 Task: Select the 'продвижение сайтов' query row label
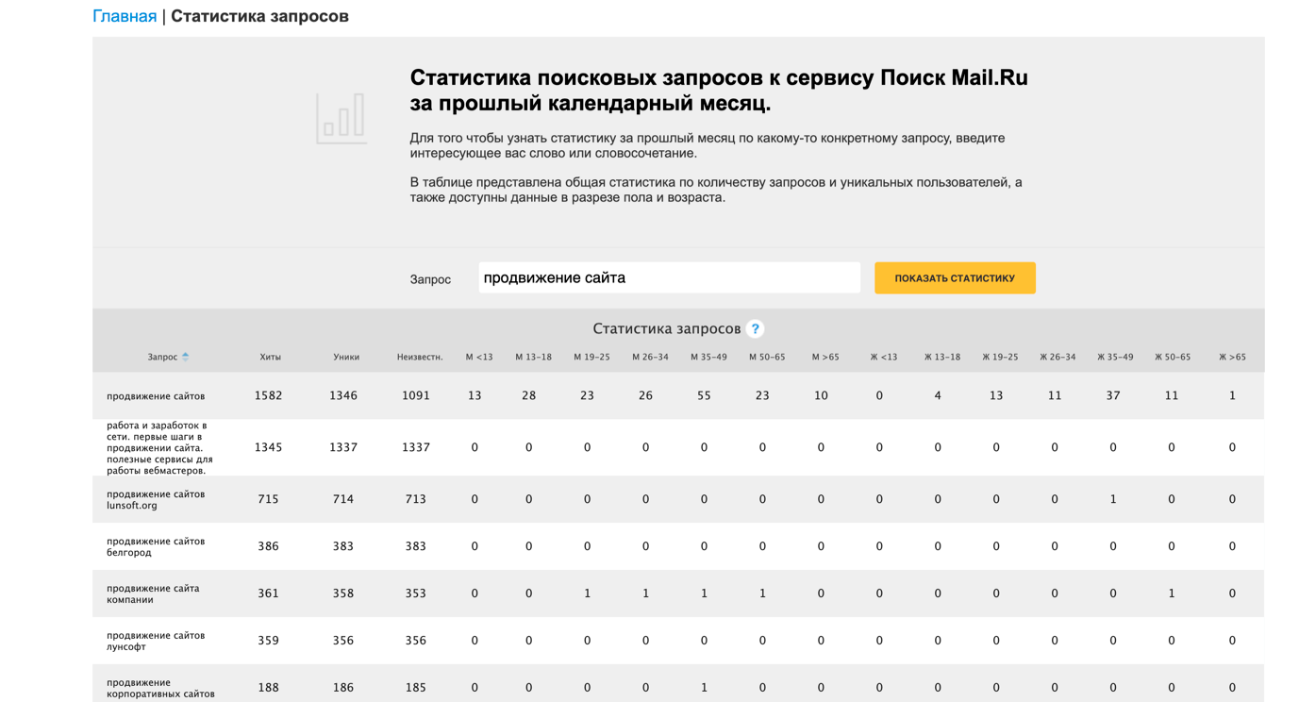[156, 396]
